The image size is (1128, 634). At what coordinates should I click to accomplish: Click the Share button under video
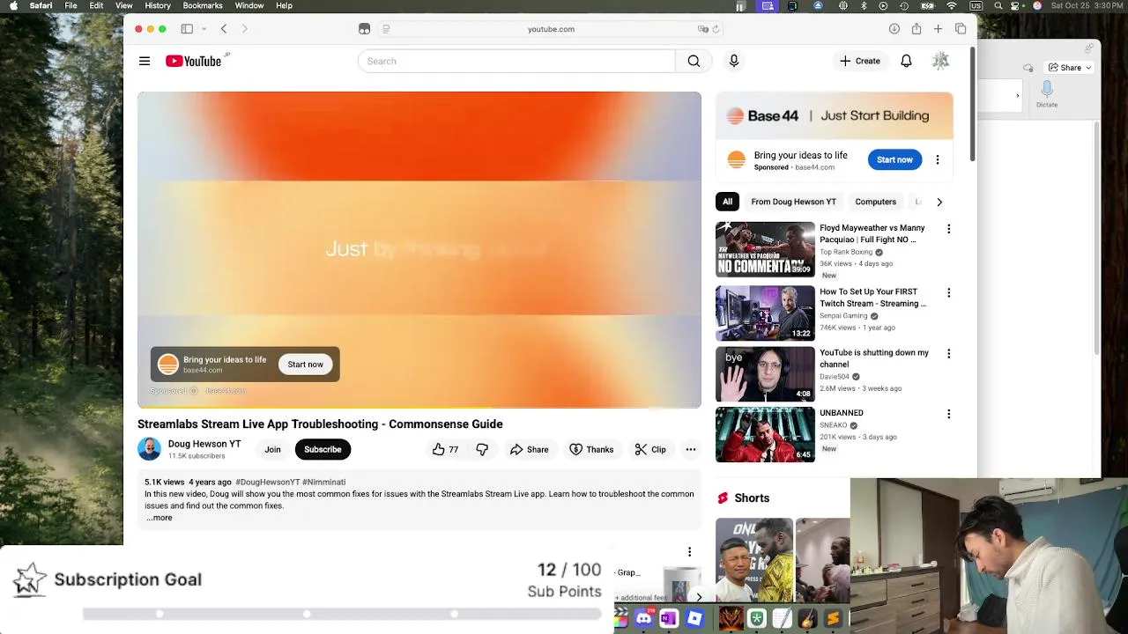click(x=529, y=449)
